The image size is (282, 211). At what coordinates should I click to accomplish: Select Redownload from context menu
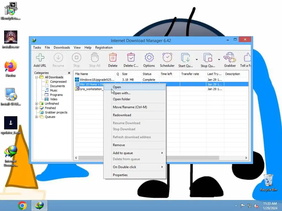tap(134, 115)
